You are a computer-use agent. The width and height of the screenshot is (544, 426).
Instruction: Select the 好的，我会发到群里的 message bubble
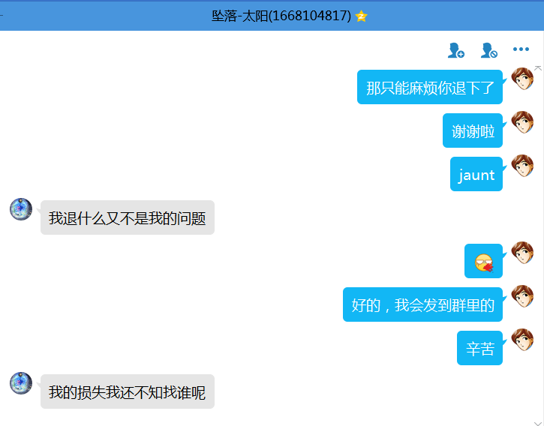(422, 304)
